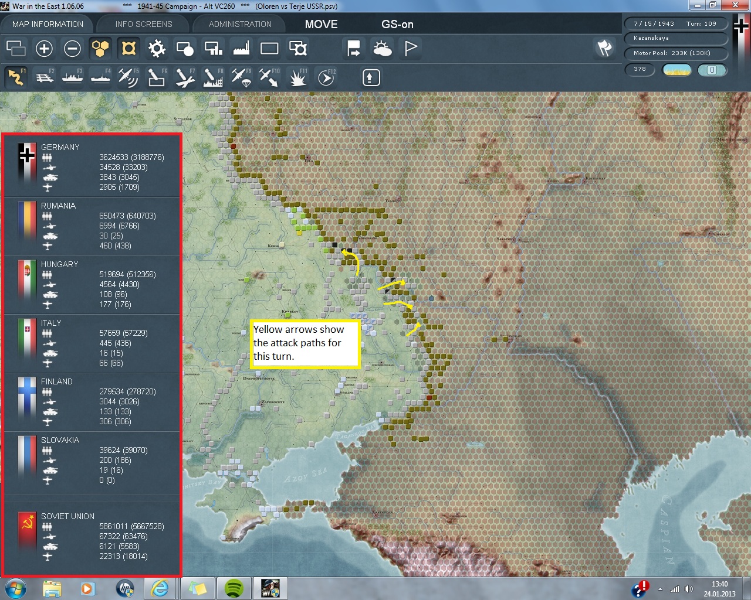
Task: Click the Motor Pool status field
Action: pyautogui.click(x=675, y=53)
